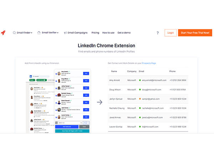Click Add button for Lauren Dunlop
The width and height of the screenshot is (214, 160).
[x=86, y=117]
